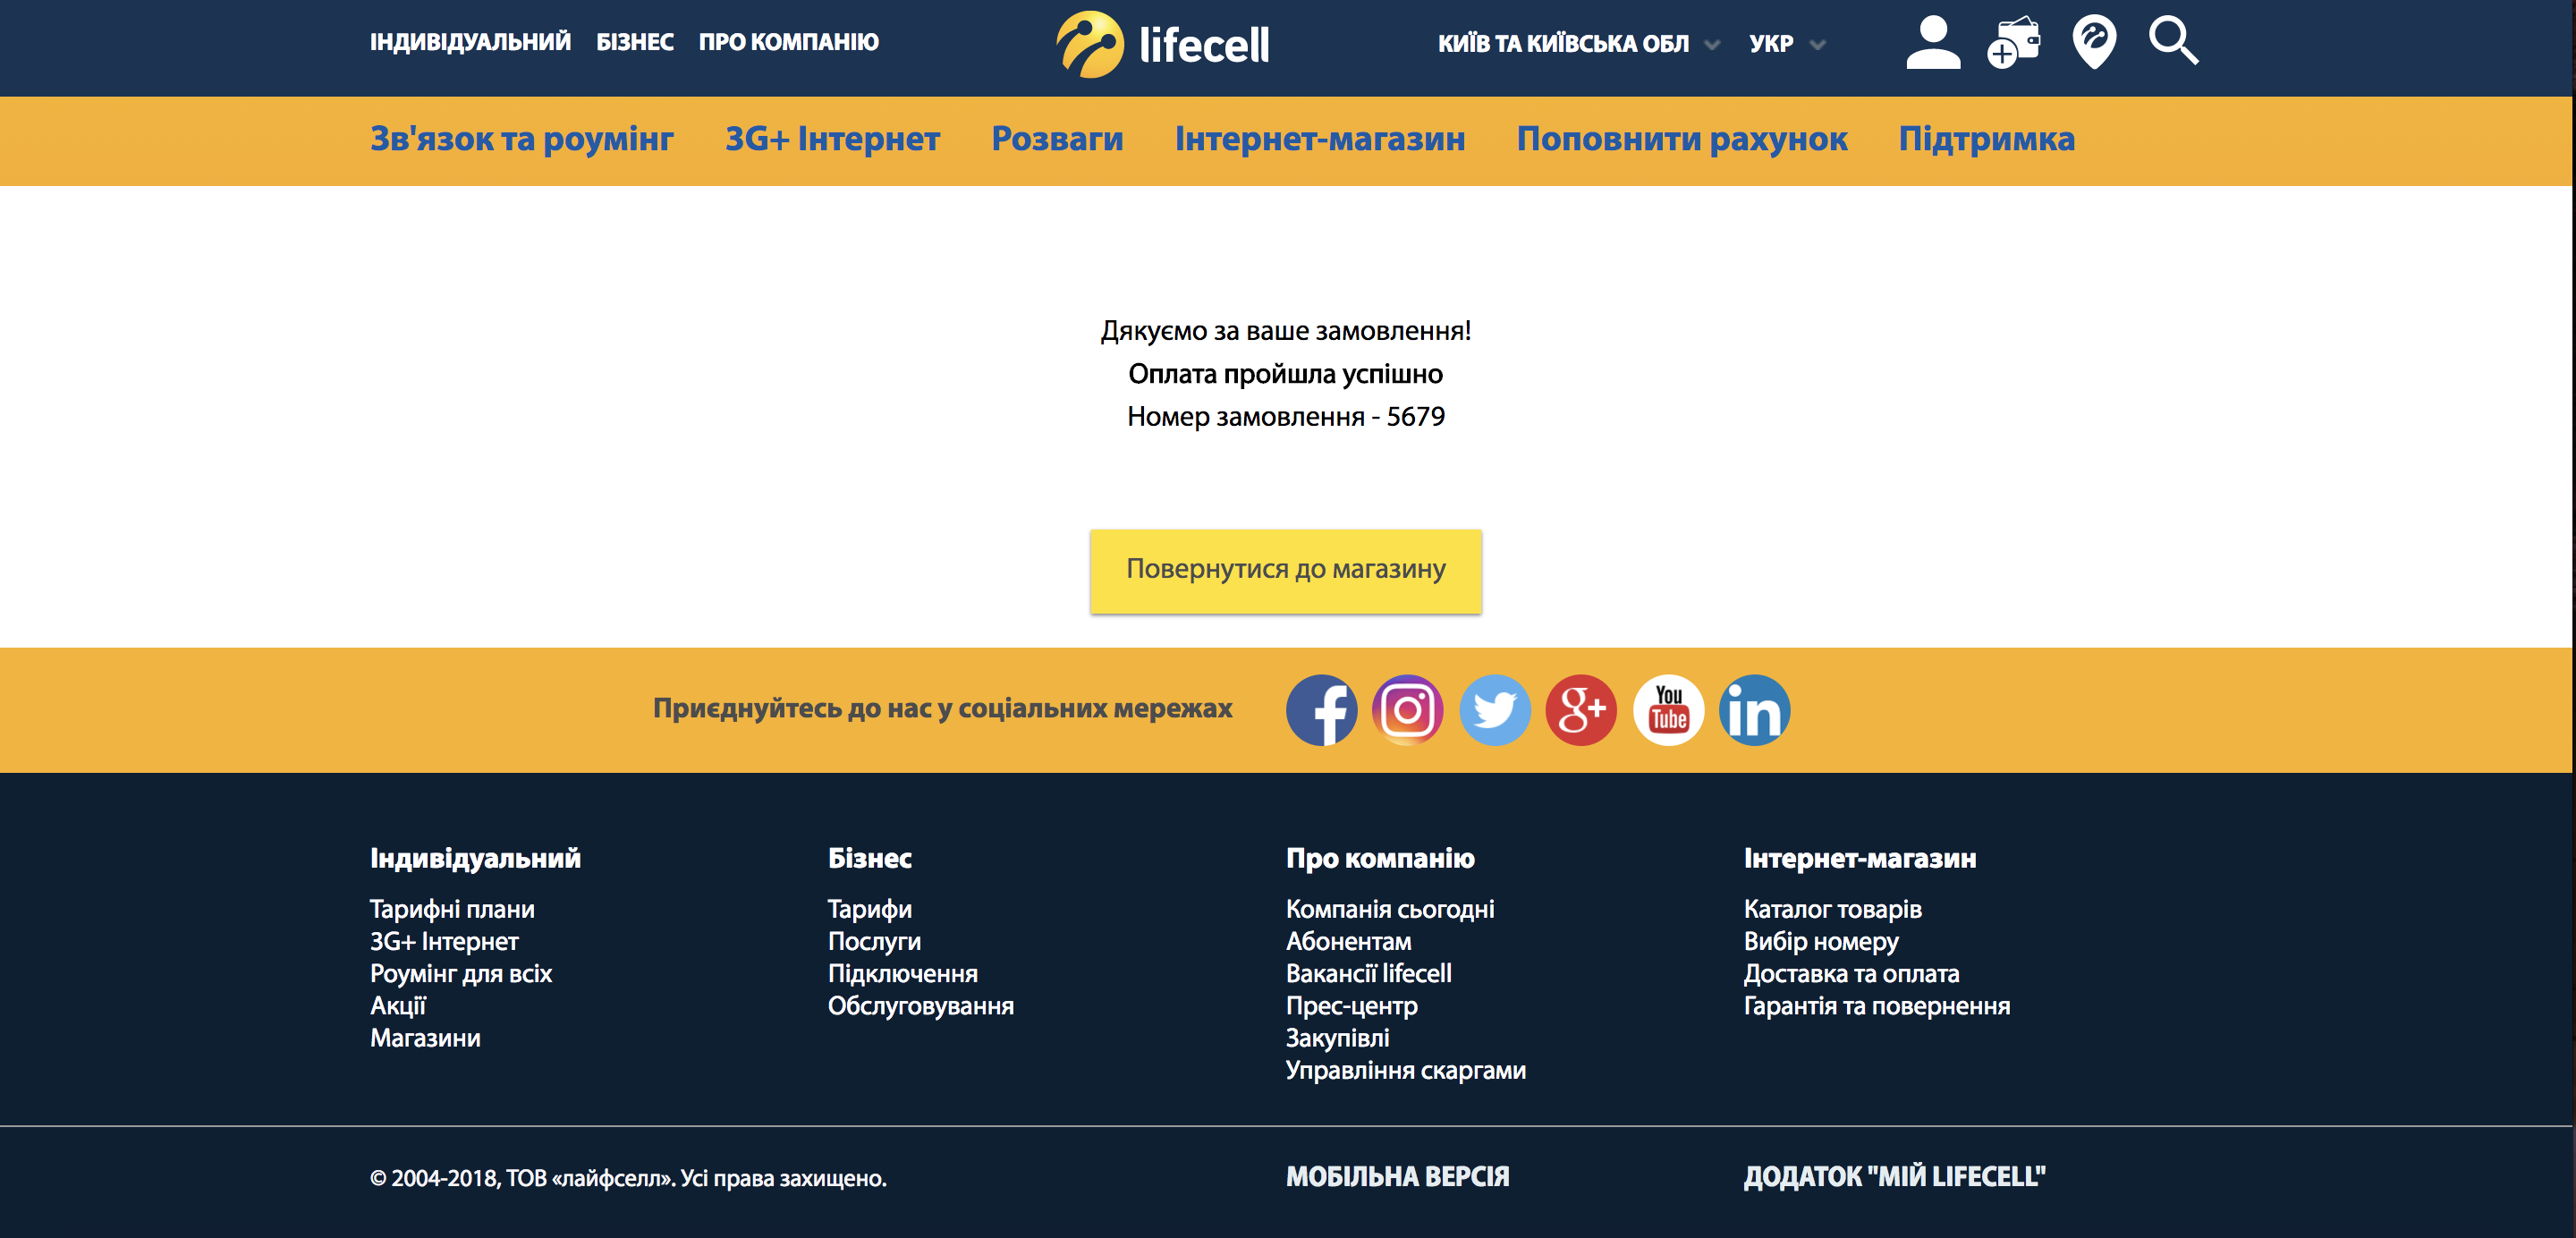2576x1238 pixels.
Task: Switch to the БІЗНЕС section tab
Action: [634, 42]
